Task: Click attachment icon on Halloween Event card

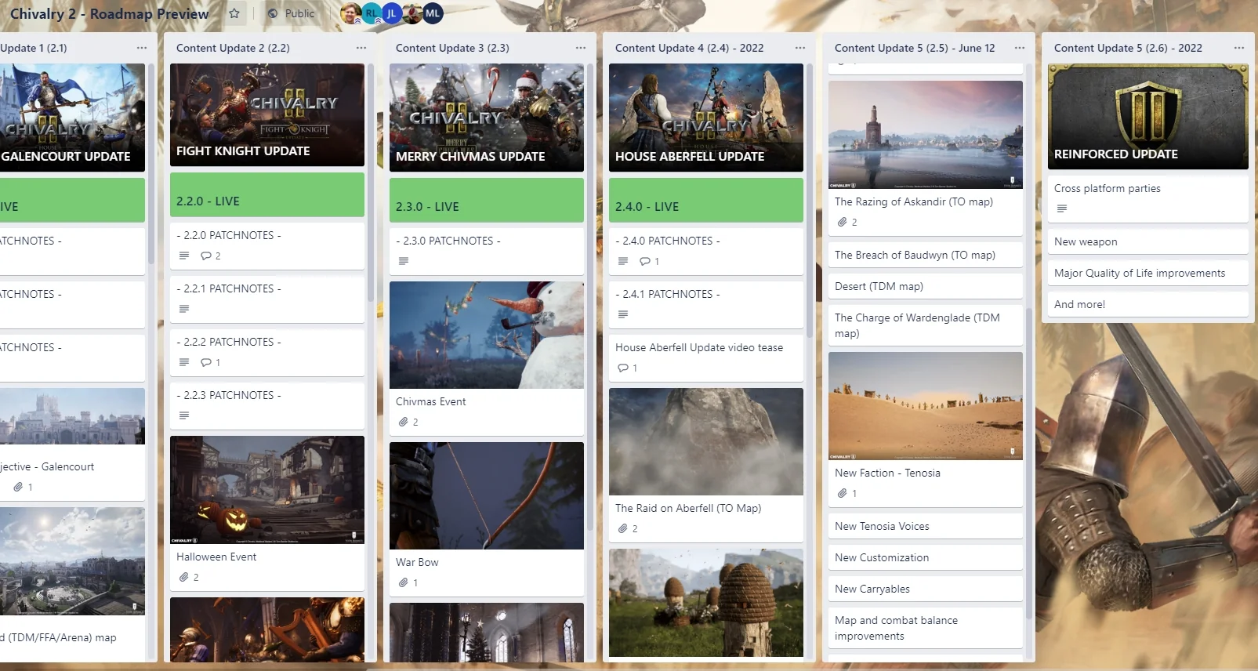Action: 184,577
